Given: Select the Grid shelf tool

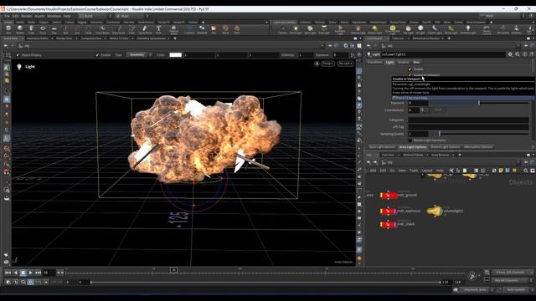Looking at the screenshot, I should coord(54,29).
